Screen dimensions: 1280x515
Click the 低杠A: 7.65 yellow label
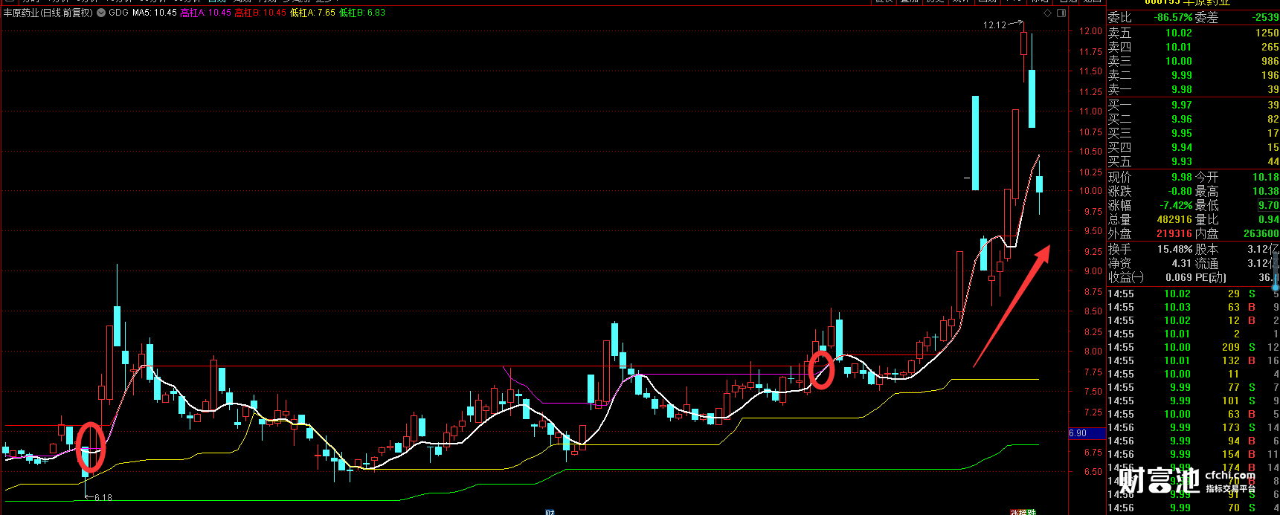tap(312, 13)
